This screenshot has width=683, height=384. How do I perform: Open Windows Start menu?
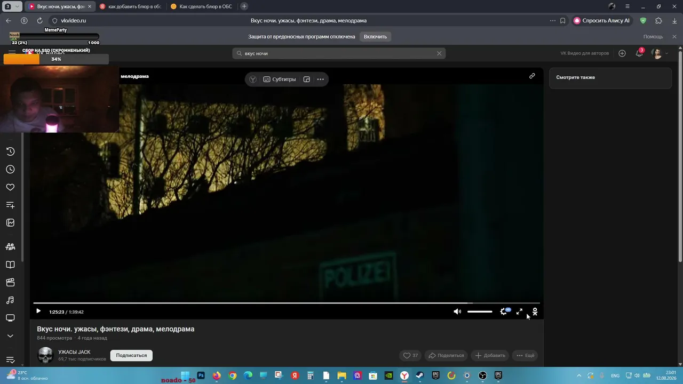pos(185,375)
